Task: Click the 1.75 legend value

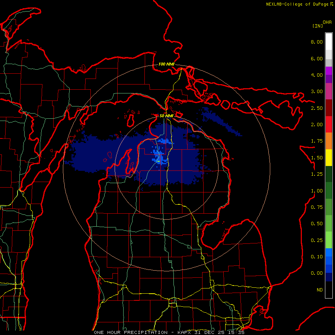Action: click(x=317, y=141)
